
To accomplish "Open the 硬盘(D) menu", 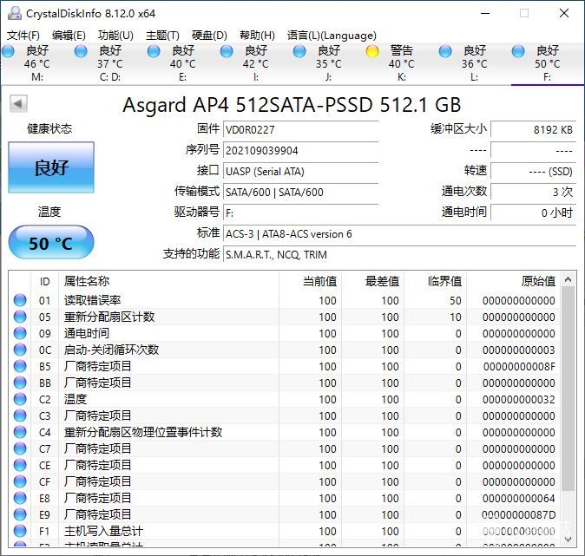I will point(209,36).
